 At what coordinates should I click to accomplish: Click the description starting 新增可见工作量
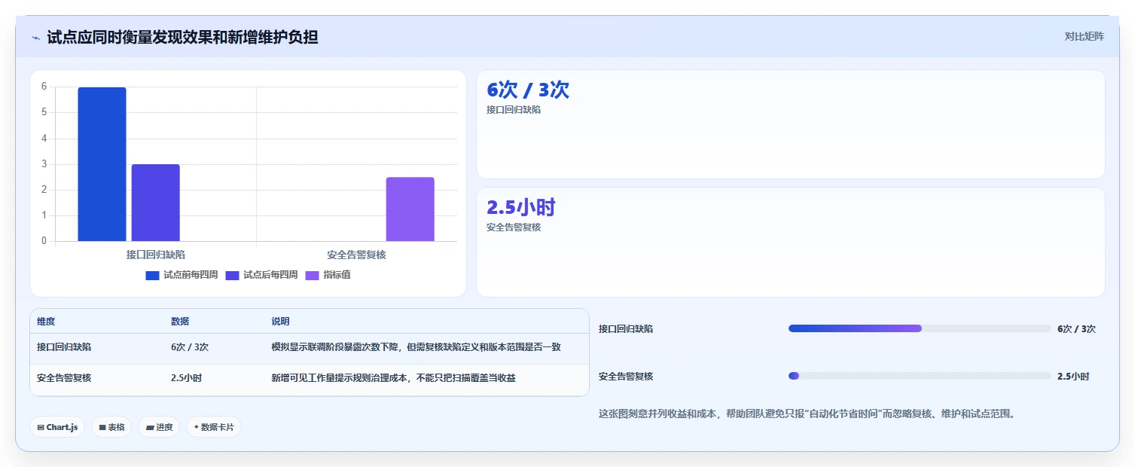pyautogui.click(x=393, y=378)
